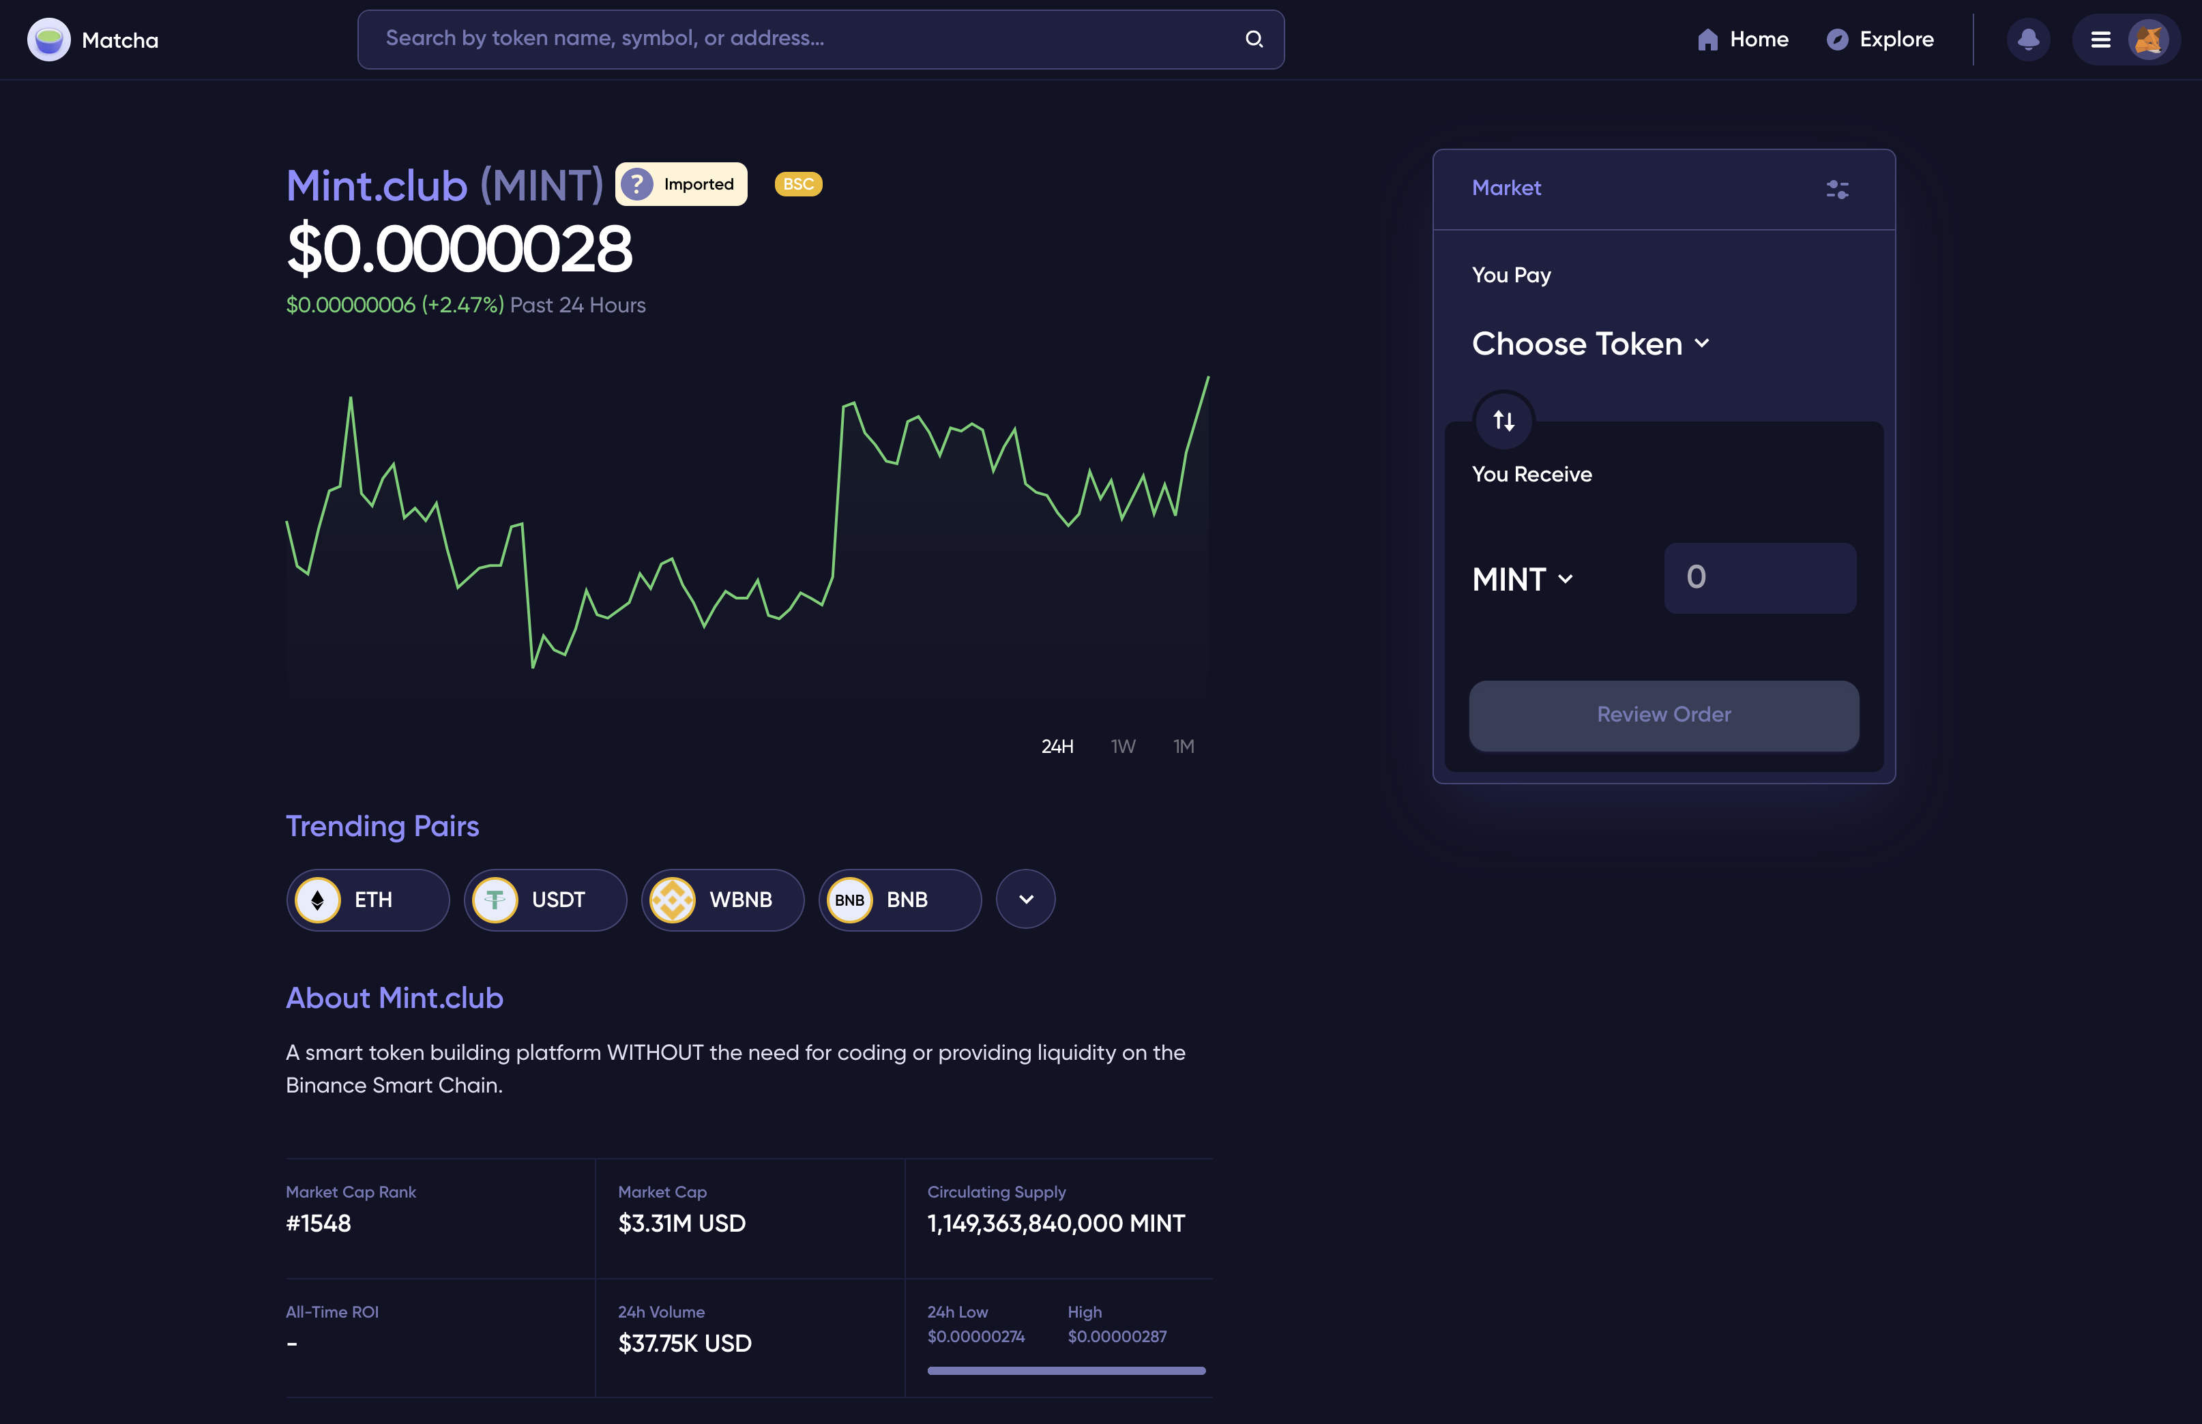Click the 1,149,363,840,000 MINT supply

pos(1056,1223)
